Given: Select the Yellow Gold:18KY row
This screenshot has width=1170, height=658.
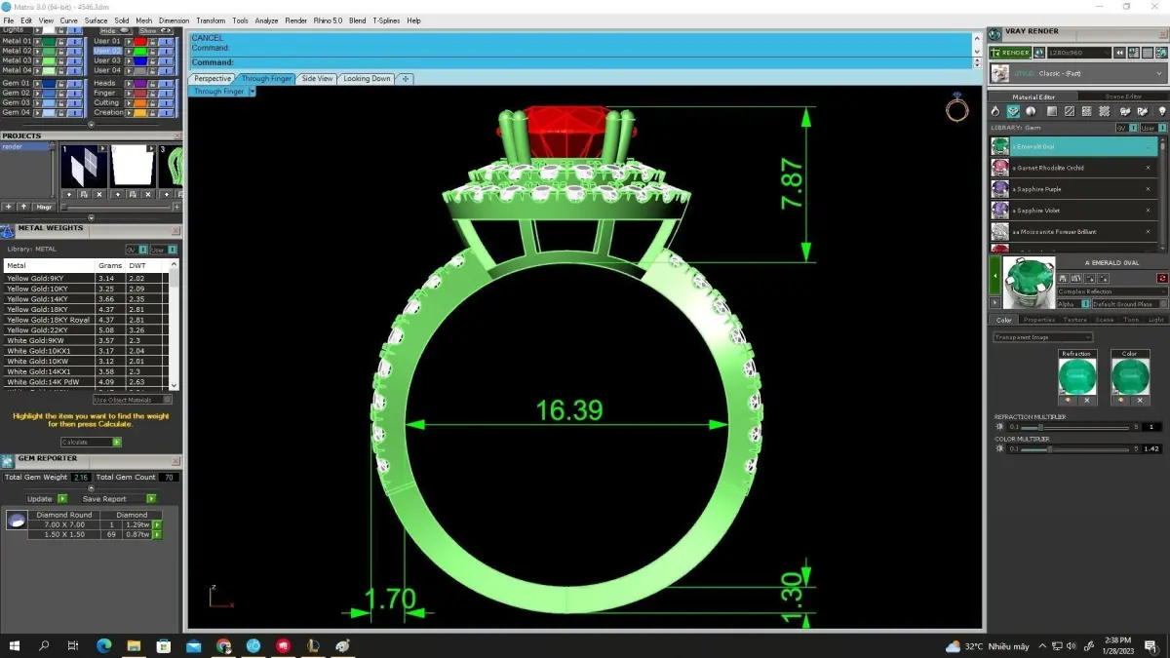Looking at the screenshot, I should pyautogui.click(x=86, y=309).
